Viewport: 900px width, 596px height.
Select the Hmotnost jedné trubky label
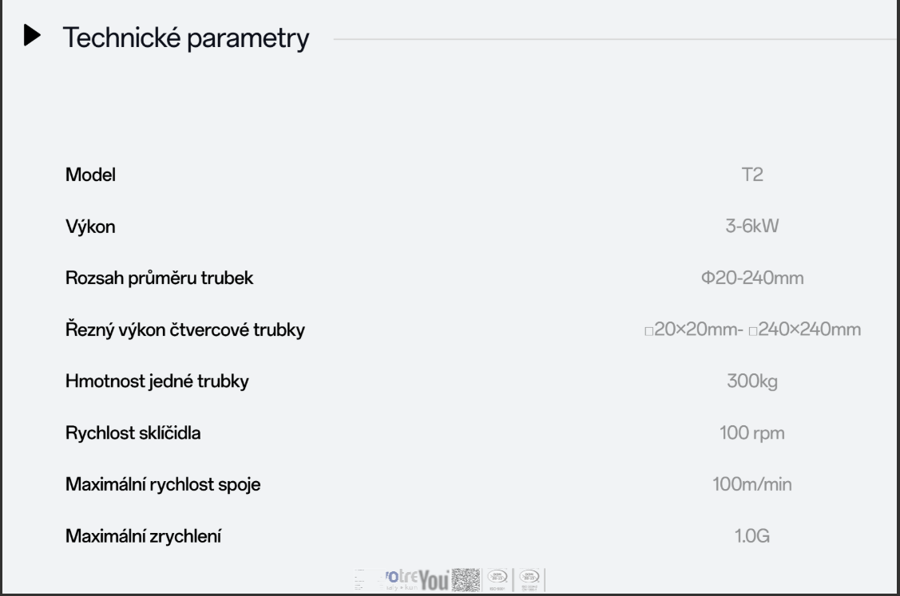pyautogui.click(x=157, y=381)
